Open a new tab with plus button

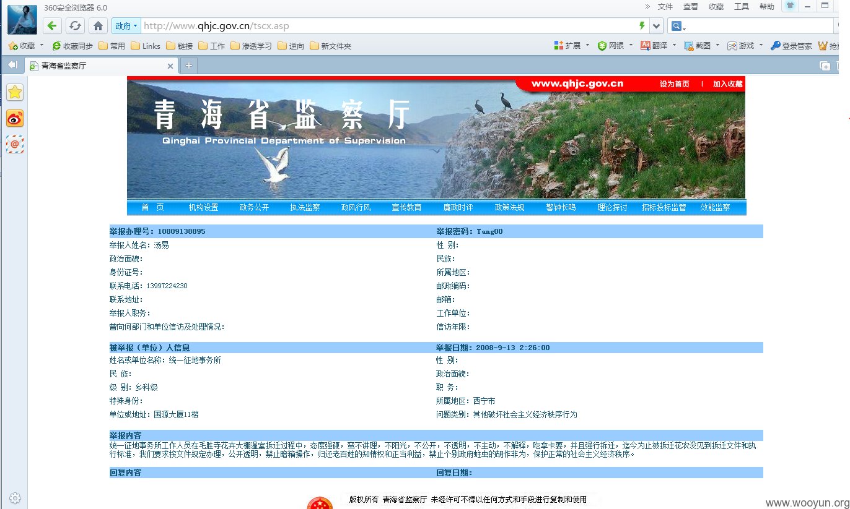click(189, 66)
